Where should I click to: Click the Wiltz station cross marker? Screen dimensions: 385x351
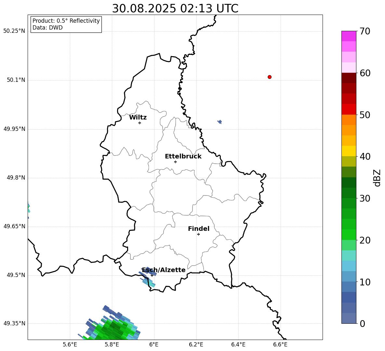(x=140, y=123)
